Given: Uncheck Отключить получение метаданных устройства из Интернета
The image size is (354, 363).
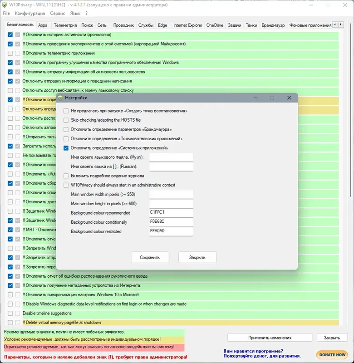Looking at the screenshot, I should [10, 285].
